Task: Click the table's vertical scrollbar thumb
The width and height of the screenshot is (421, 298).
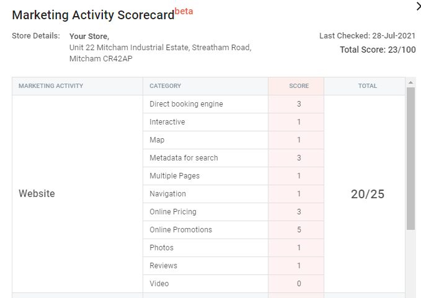Action: pos(410,159)
